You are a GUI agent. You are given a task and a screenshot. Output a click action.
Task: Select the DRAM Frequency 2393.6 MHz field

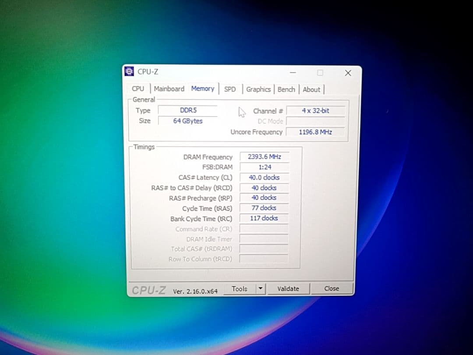click(264, 157)
